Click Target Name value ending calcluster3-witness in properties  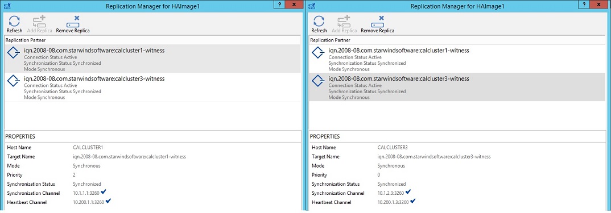click(x=434, y=157)
